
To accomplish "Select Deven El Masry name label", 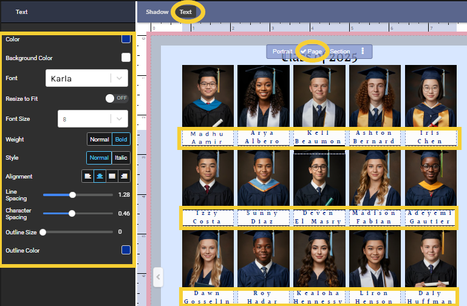I will coord(319,217).
